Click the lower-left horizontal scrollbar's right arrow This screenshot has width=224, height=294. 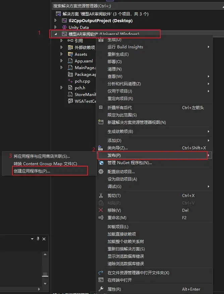[x=39, y=289]
